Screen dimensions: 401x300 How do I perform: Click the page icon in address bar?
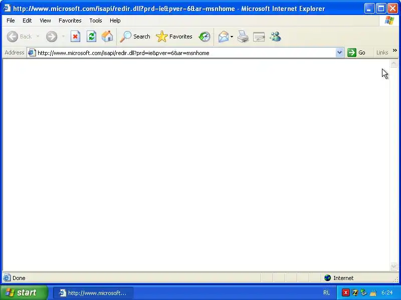pyautogui.click(x=32, y=52)
